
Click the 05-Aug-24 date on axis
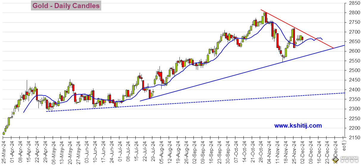point(161,152)
